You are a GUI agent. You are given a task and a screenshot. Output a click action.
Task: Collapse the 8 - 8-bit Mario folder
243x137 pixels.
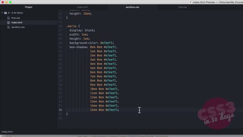(2, 13)
